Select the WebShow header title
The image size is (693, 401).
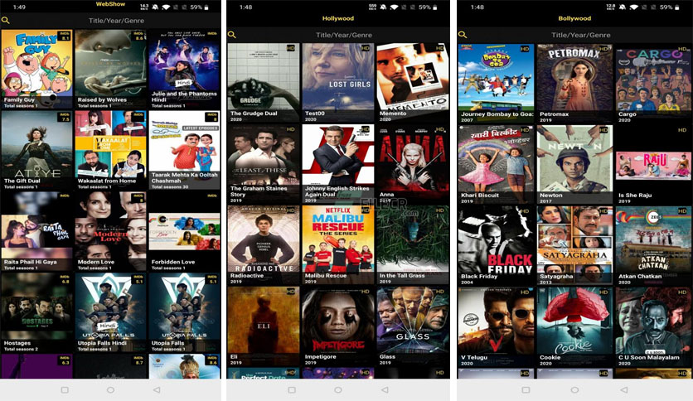pos(110,4)
